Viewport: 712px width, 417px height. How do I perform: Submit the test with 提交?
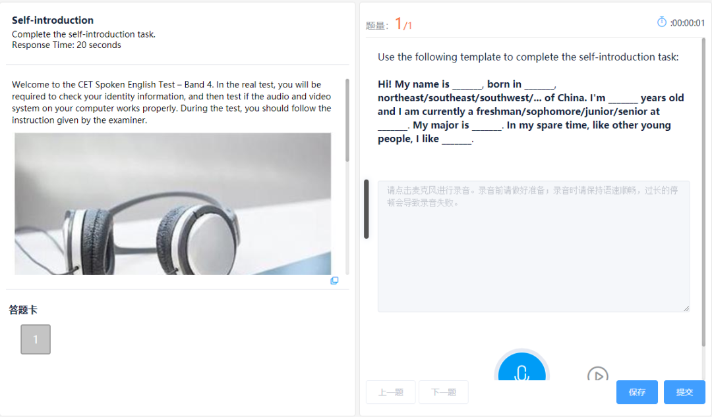(x=684, y=392)
